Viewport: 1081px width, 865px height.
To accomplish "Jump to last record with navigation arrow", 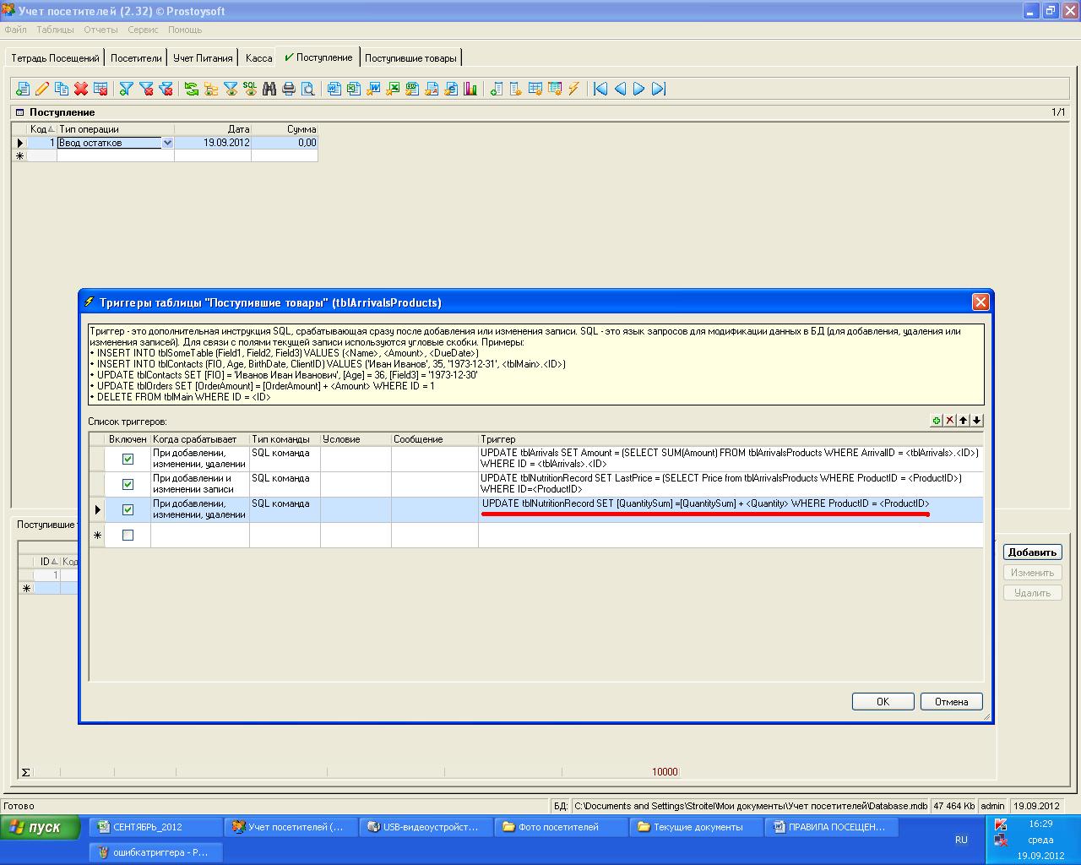I will click(659, 89).
